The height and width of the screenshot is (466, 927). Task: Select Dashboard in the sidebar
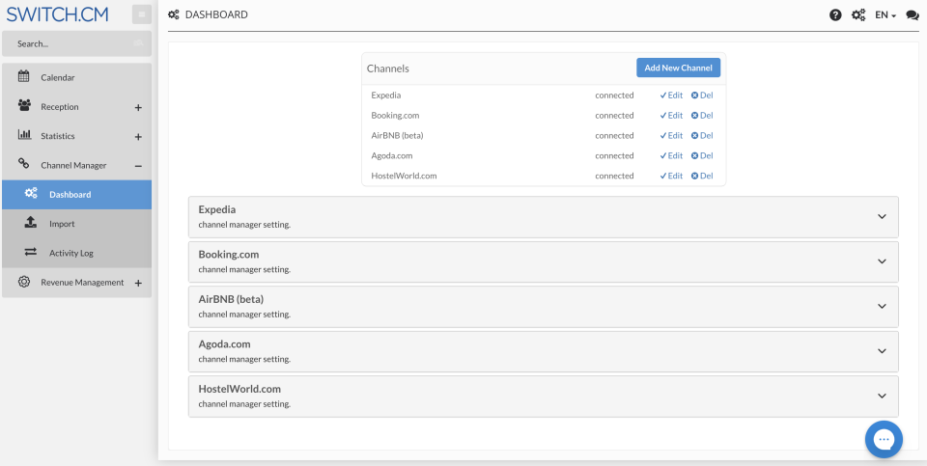point(70,195)
